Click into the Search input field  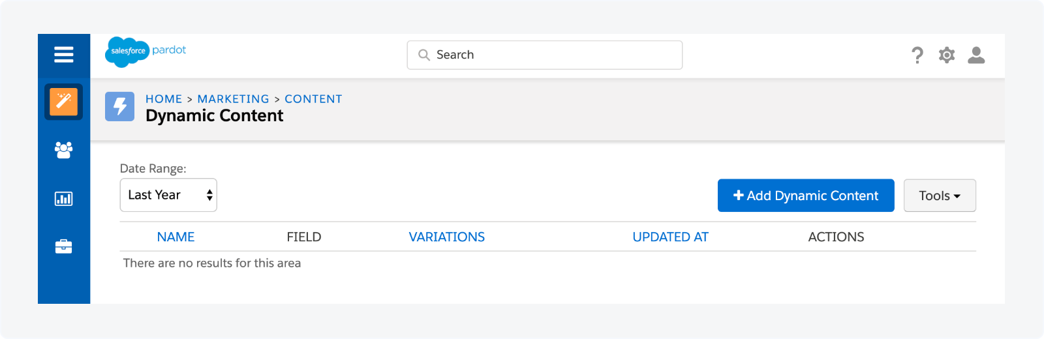pos(555,55)
